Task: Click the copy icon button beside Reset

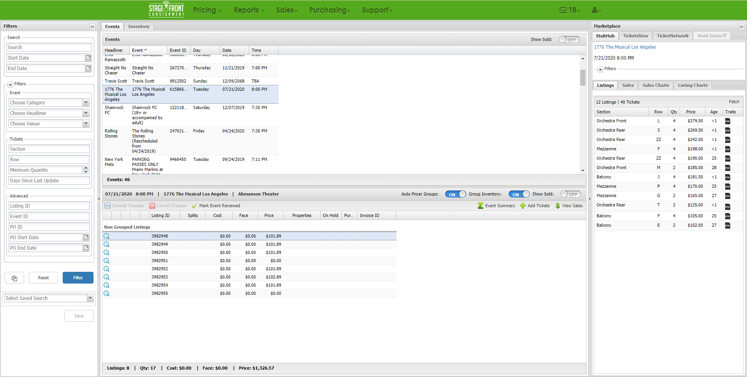Action: 14,278
